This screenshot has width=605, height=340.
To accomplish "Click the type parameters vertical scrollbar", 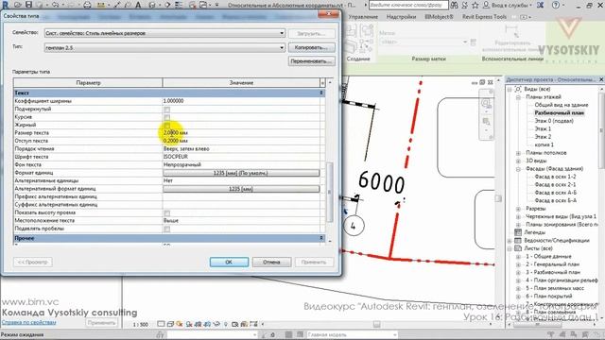I will pyautogui.click(x=330, y=192).
